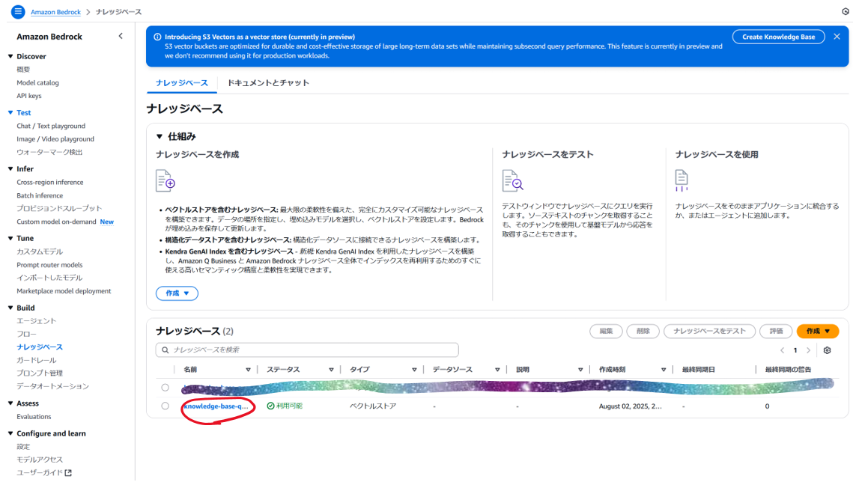Go to the next page arrow
Screen dimensions: 853x488
[x=808, y=350]
